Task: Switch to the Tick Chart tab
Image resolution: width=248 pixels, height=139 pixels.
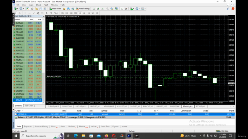Action: pyautogui.click(x=29, y=105)
